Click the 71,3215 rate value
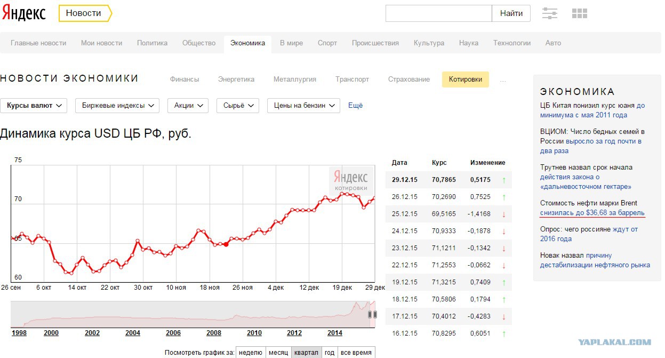The height and width of the screenshot is (358, 665). [444, 282]
